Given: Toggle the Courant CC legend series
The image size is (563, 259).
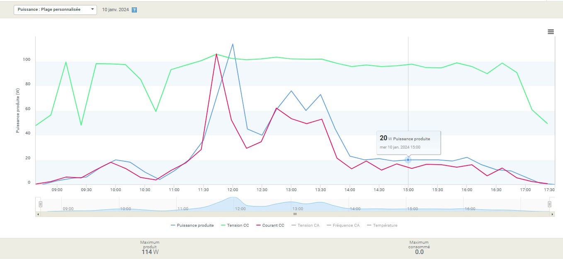Looking at the screenshot, I should tap(273, 225).
